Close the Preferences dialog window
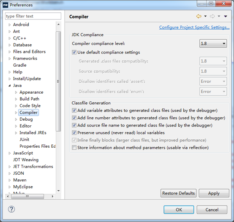Image resolution: width=234 pixels, height=222 pixels. (223, 3)
